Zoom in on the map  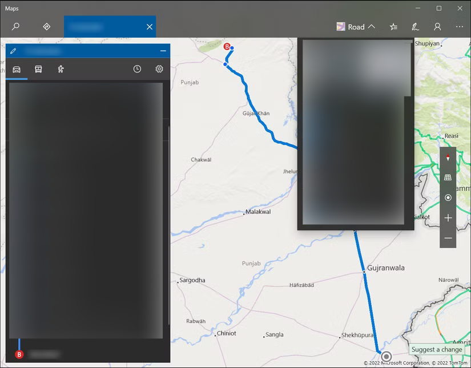pyautogui.click(x=448, y=217)
